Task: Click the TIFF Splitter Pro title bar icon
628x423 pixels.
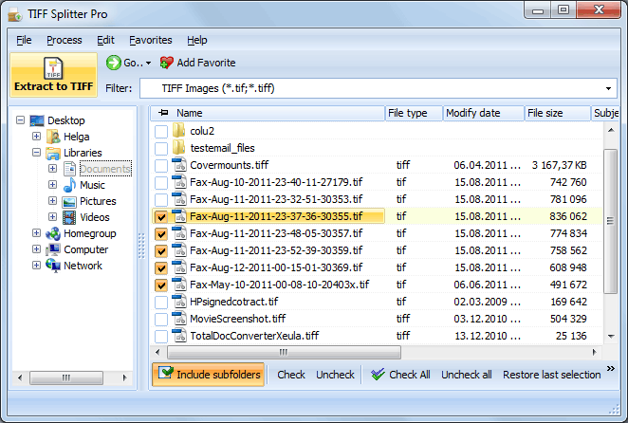Action: tap(15, 15)
